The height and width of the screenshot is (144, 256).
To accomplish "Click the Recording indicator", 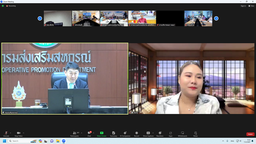I will [x=11, y=6].
